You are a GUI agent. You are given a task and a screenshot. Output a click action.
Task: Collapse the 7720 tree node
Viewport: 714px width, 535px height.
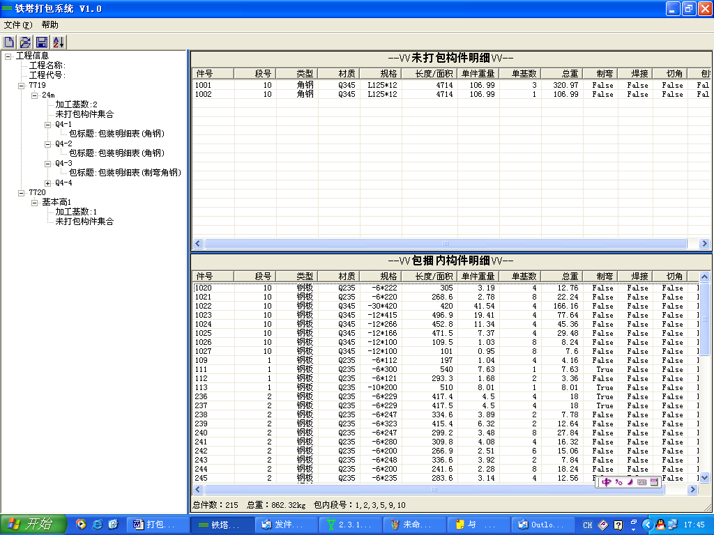21,193
